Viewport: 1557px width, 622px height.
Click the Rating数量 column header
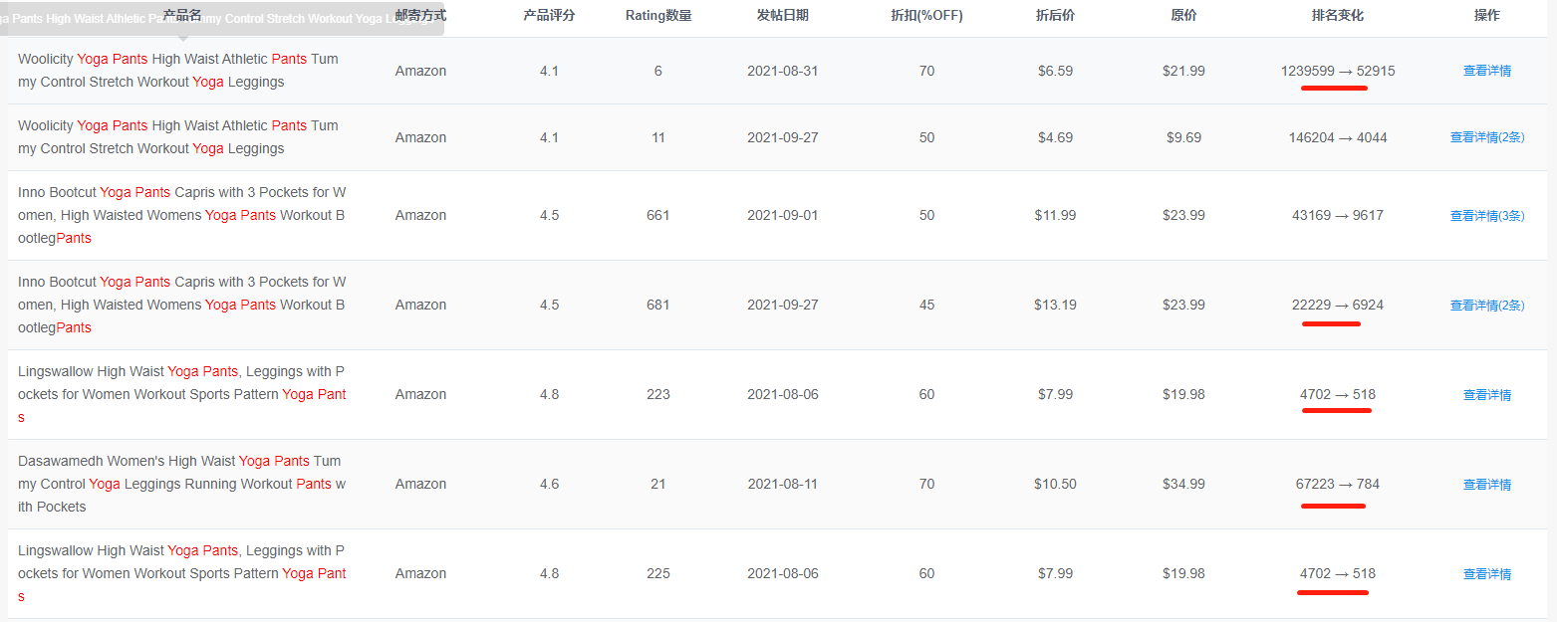tap(658, 15)
